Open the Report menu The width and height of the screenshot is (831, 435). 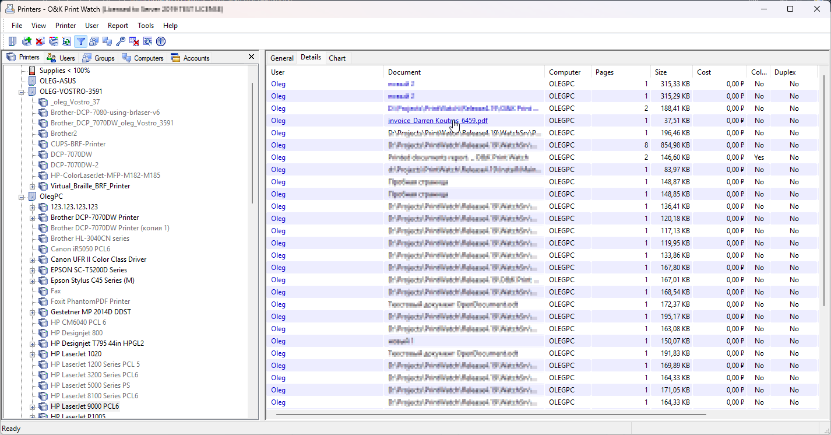[x=118, y=26]
